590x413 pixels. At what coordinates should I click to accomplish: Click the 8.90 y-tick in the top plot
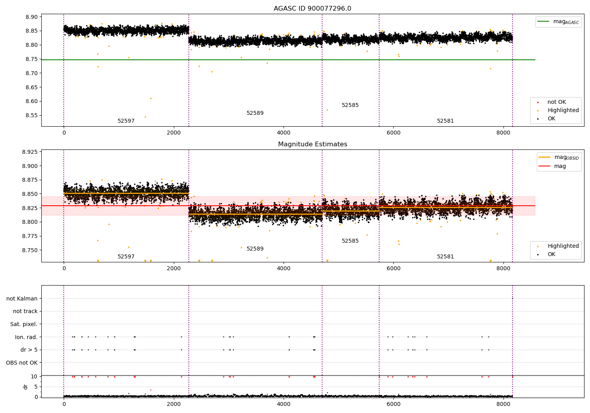click(31, 17)
